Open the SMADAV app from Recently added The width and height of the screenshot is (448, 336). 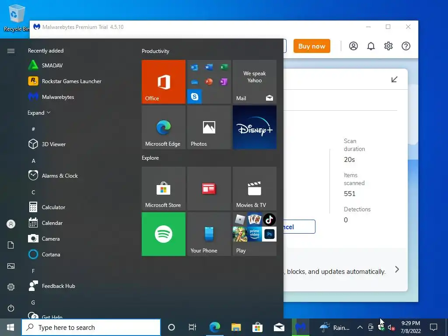tap(45, 66)
